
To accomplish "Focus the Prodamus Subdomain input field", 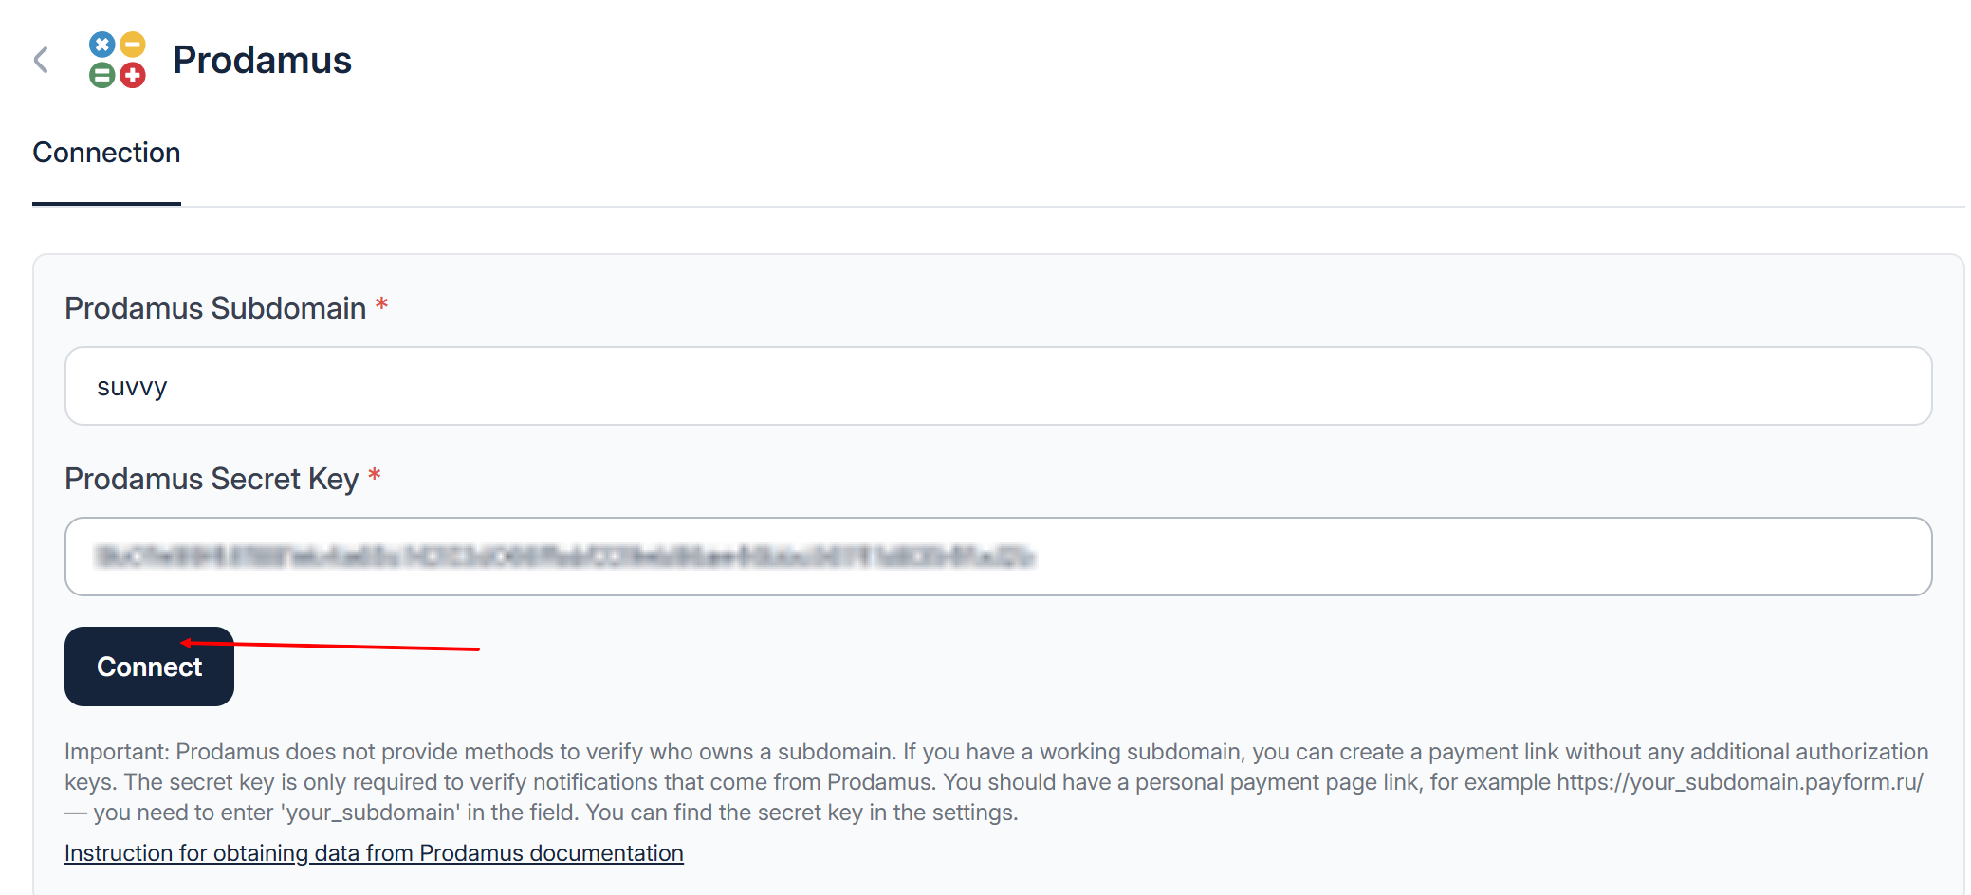I will pos(998,386).
